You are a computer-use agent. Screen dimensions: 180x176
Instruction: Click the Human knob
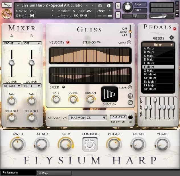coord(91,100)
